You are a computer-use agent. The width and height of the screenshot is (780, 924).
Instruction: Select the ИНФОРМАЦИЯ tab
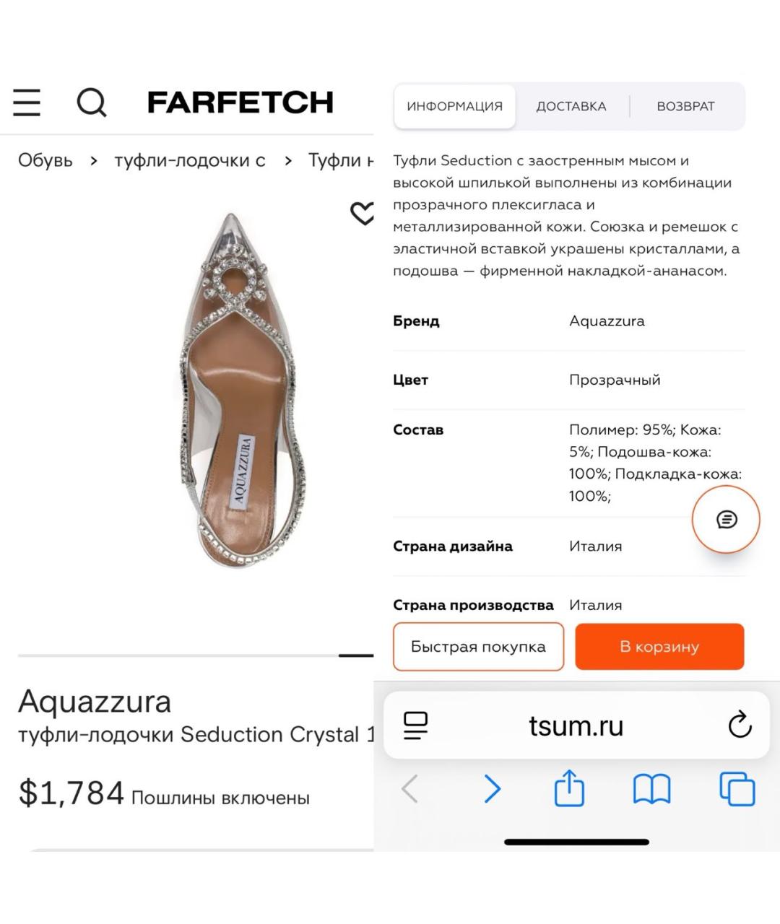[454, 105]
